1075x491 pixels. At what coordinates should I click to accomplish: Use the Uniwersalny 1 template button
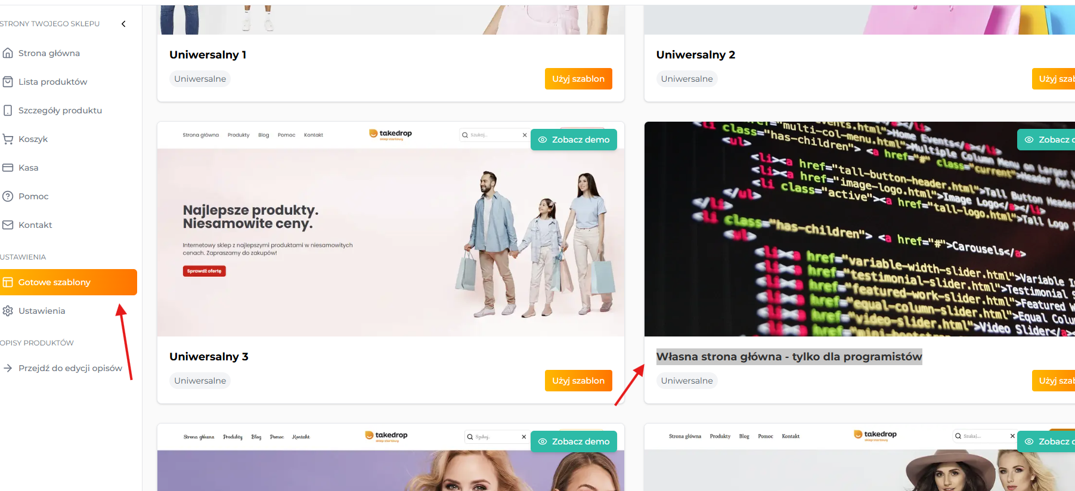pos(578,79)
